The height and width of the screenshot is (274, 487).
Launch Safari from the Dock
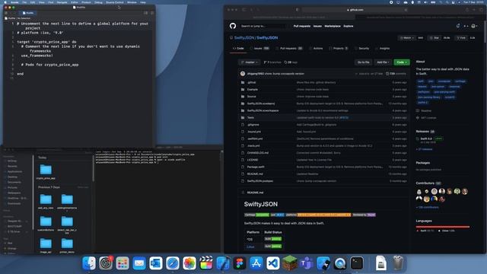point(173,263)
